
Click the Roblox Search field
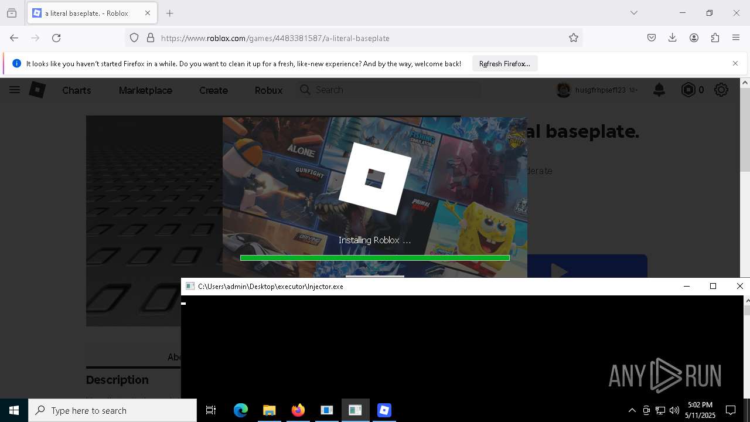389,90
